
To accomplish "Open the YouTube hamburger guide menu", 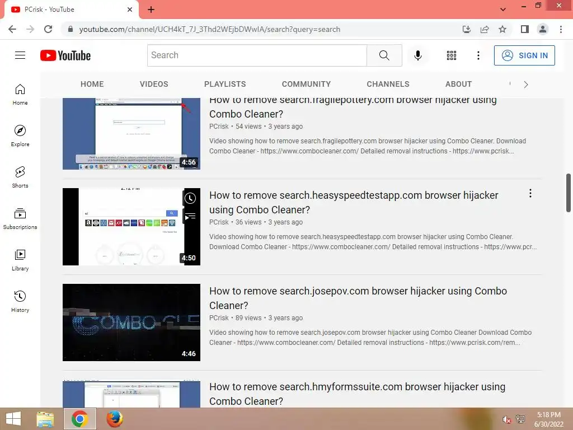I will pyautogui.click(x=20, y=55).
